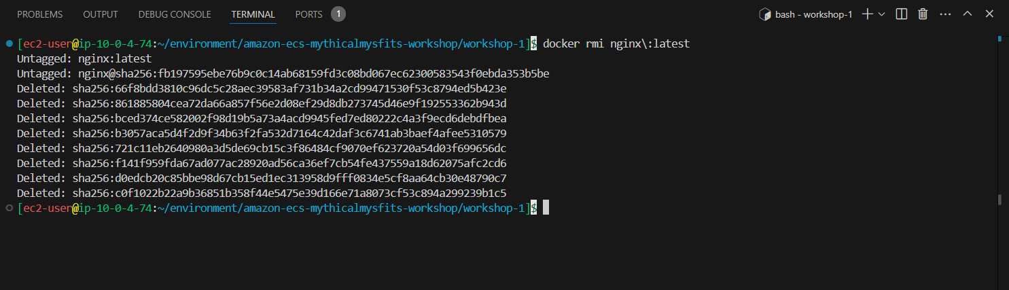
Task: Switch to the PROBLEMS tab
Action: [40, 14]
